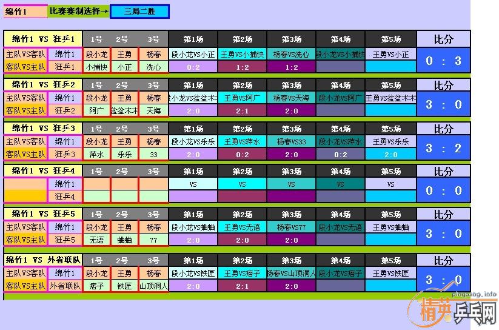The width and height of the screenshot is (499, 330).
Task: Click match cell 王勇VS阿广
Action: pyautogui.click(x=242, y=98)
